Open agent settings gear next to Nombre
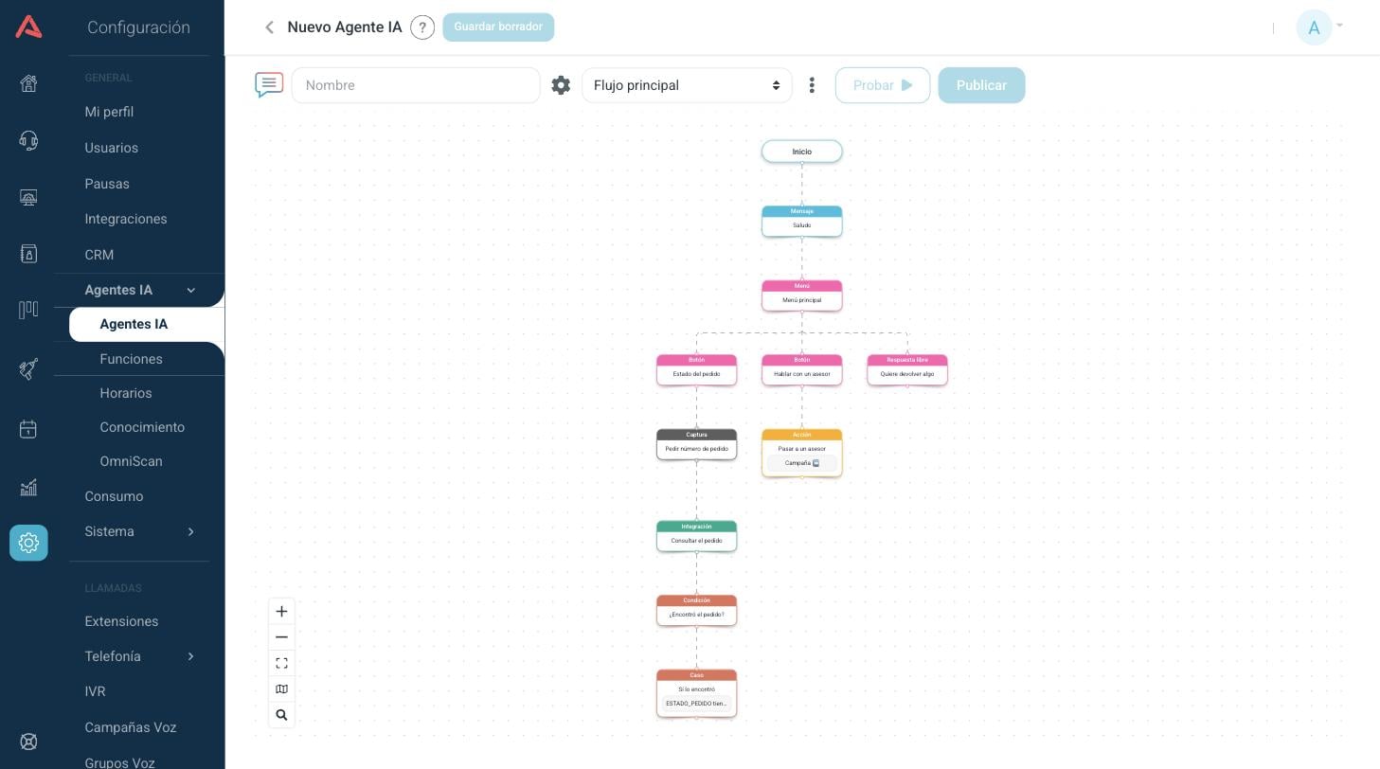Viewport: 1380px width, 769px height. [x=561, y=85]
